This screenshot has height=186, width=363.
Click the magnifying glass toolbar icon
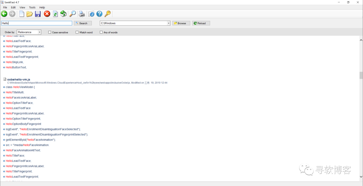tap(73, 14)
